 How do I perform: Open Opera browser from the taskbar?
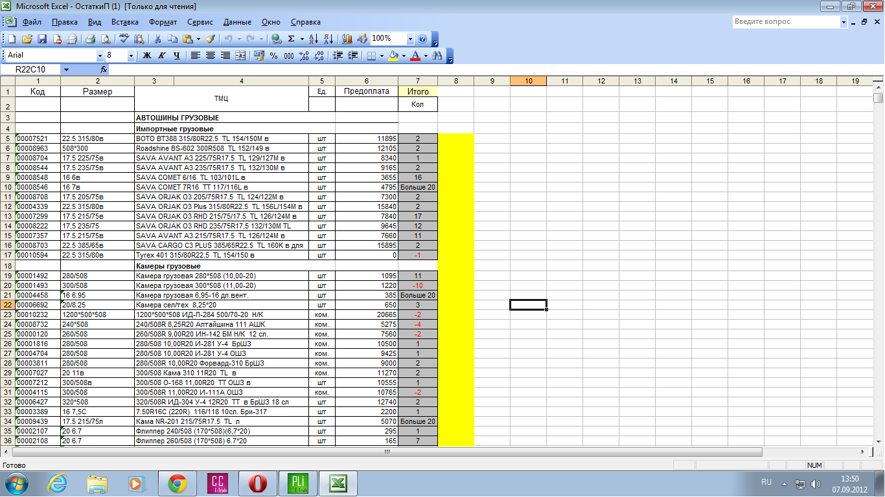(258, 483)
